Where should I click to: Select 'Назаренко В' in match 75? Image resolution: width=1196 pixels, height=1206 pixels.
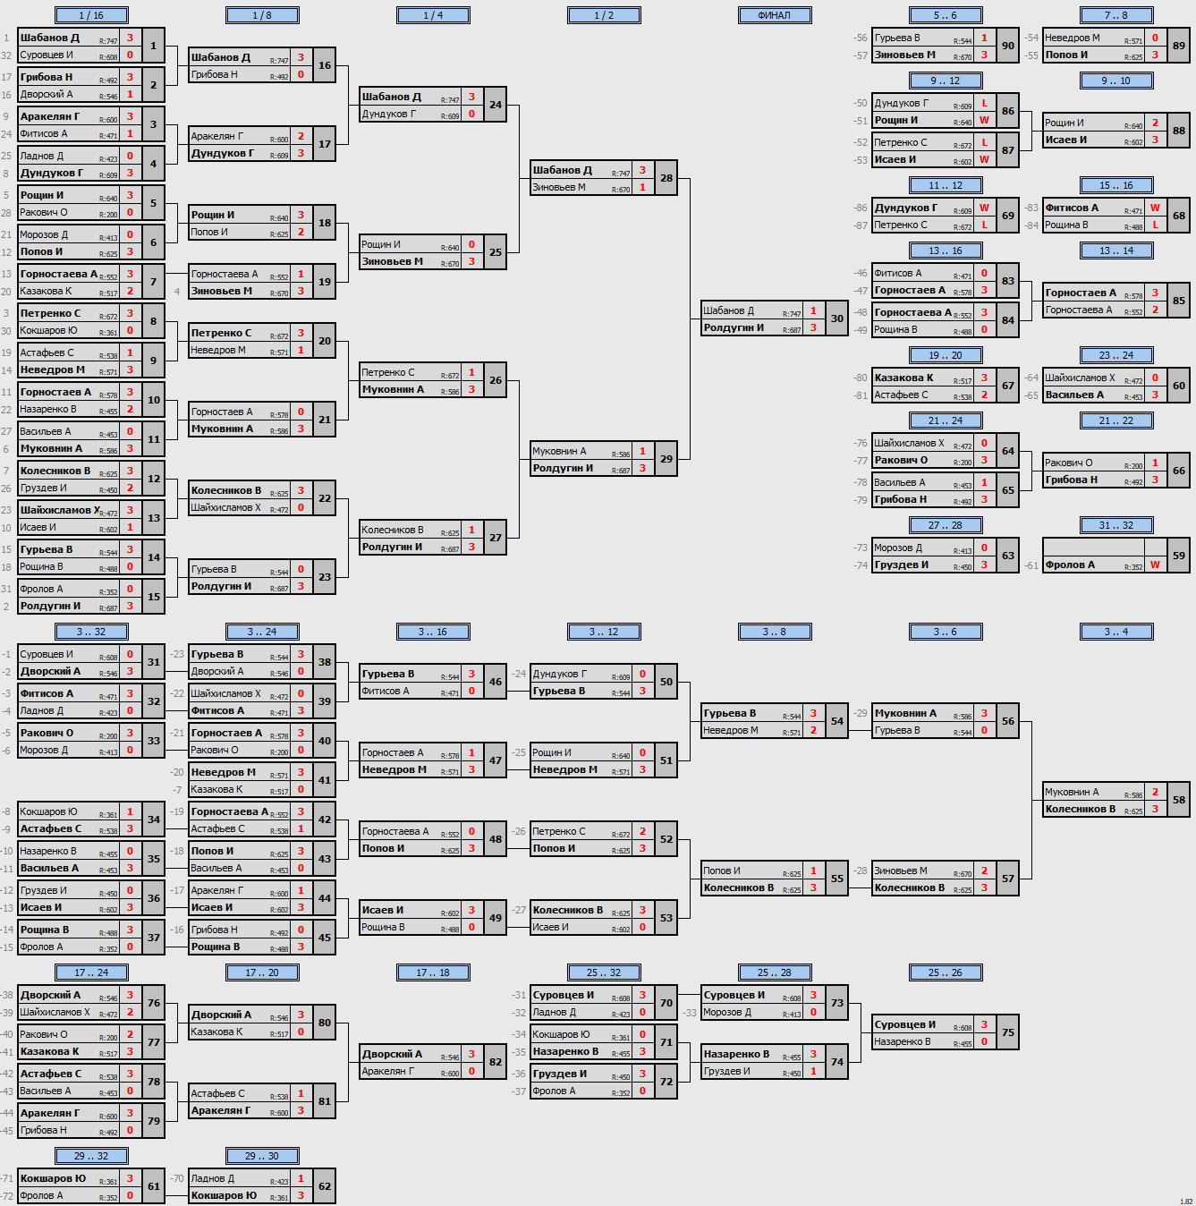coord(903,1041)
